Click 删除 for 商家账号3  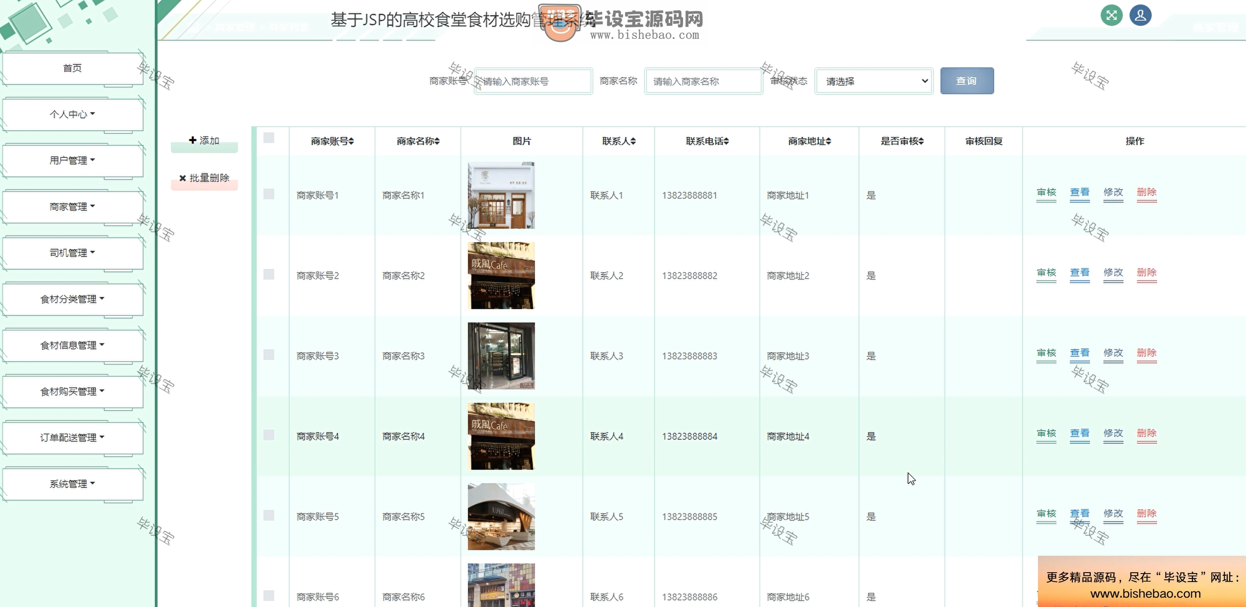tap(1146, 353)
